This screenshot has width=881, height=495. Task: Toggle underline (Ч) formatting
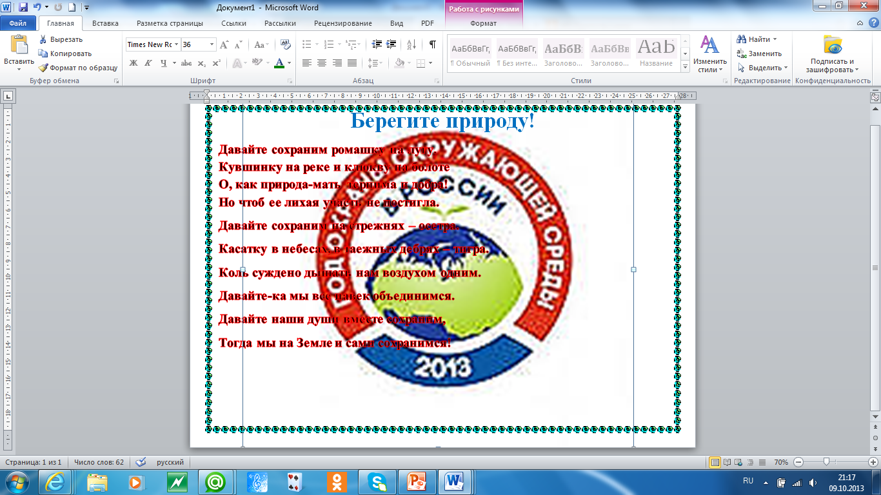click(164, 63)
